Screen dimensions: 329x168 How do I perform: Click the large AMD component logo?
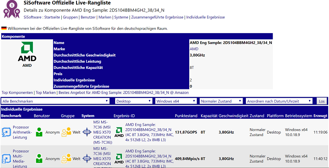(x=27, y=51)
